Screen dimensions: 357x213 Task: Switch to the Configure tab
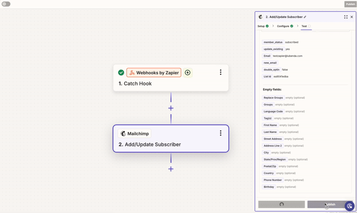click(x=285, y=26)
